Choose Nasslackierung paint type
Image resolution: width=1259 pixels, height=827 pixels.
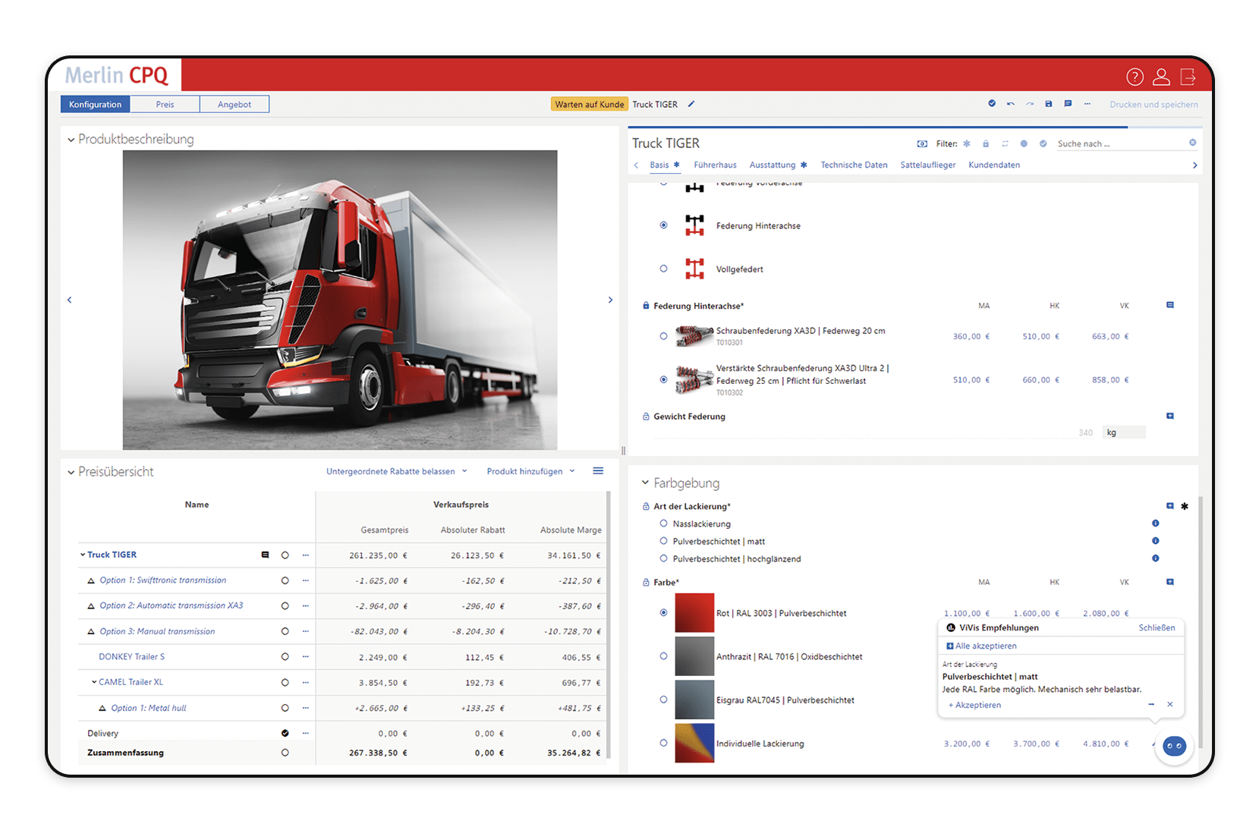(x=664, y=524)
